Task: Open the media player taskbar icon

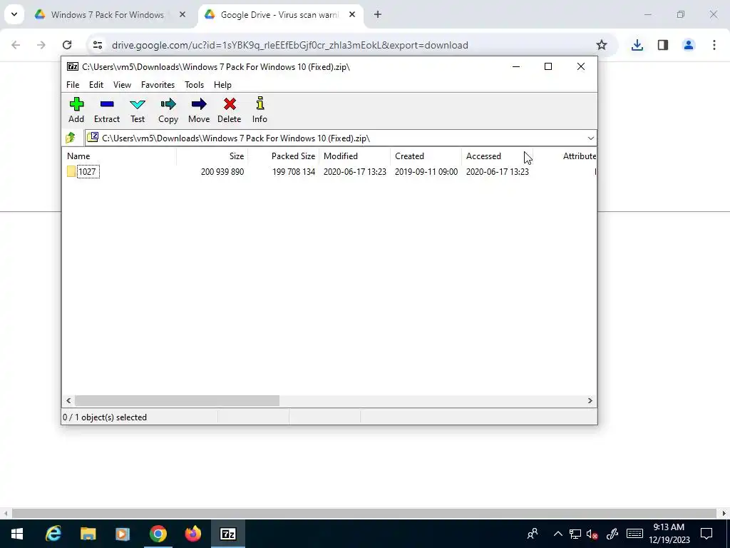Action: pyautogui.click(x=123, y=534)
